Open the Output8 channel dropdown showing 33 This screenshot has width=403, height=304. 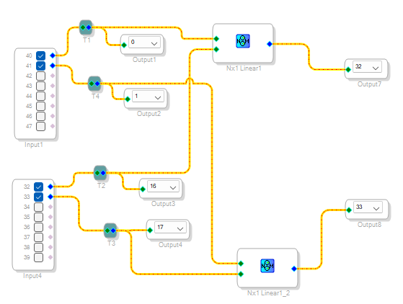[368, 207]
